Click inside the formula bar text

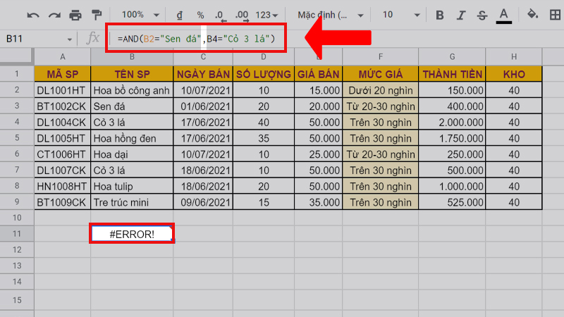(x=196, y=39)
